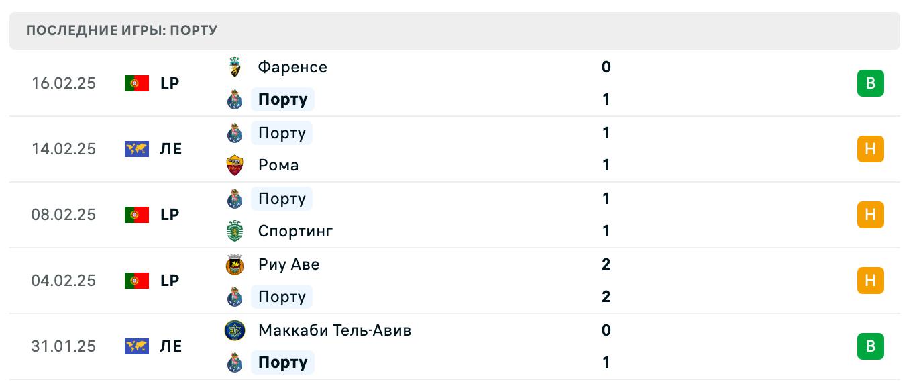911x392 pixels.
Task: Click the orange Н badge for the Рома draw
Action: pyautogui.click(x=871, y=149)
